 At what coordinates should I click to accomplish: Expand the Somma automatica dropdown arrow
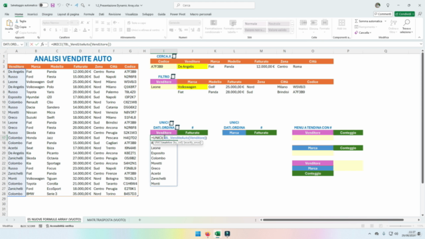385,21
